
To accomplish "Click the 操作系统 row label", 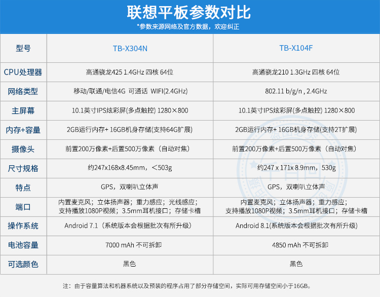I will (x=23, y=226).
